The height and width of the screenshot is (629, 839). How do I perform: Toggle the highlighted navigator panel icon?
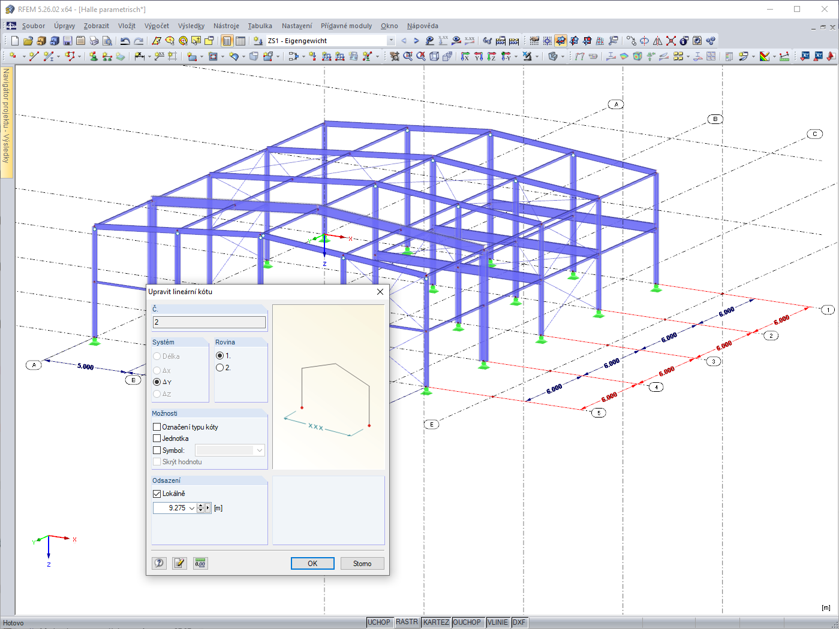coord(227,41)
